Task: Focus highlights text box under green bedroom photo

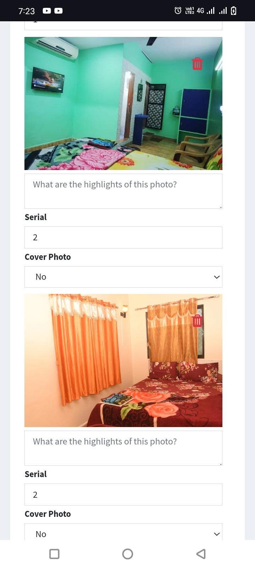Action: point(123,191)
